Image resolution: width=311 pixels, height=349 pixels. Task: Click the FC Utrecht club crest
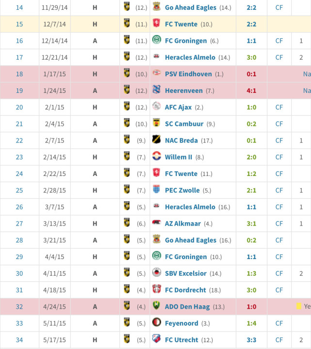pyautogui.click(x=156, y=340)
